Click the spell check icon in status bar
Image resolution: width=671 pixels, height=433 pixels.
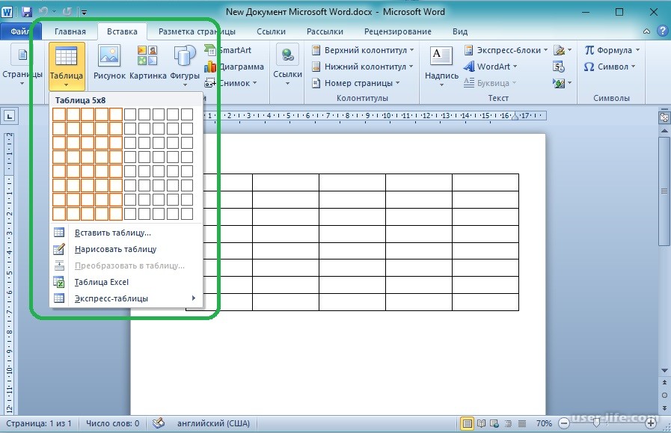click(159, 423)
